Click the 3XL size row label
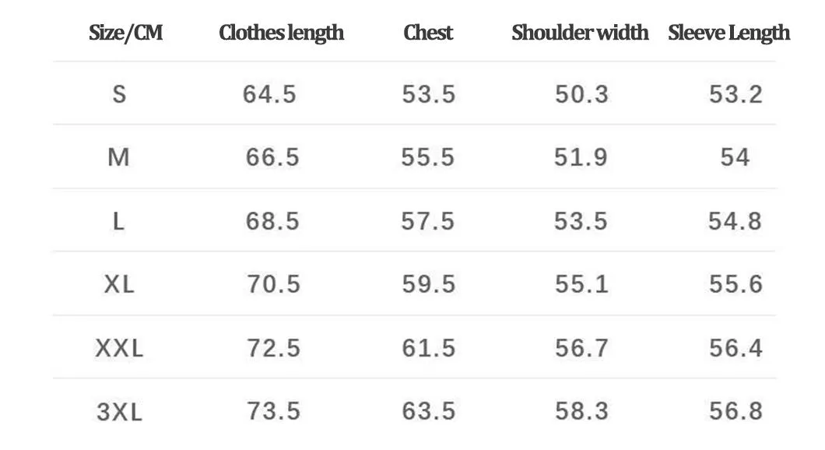Image resolution: width=825 pixels, height=450 pixels. (119, 412)
